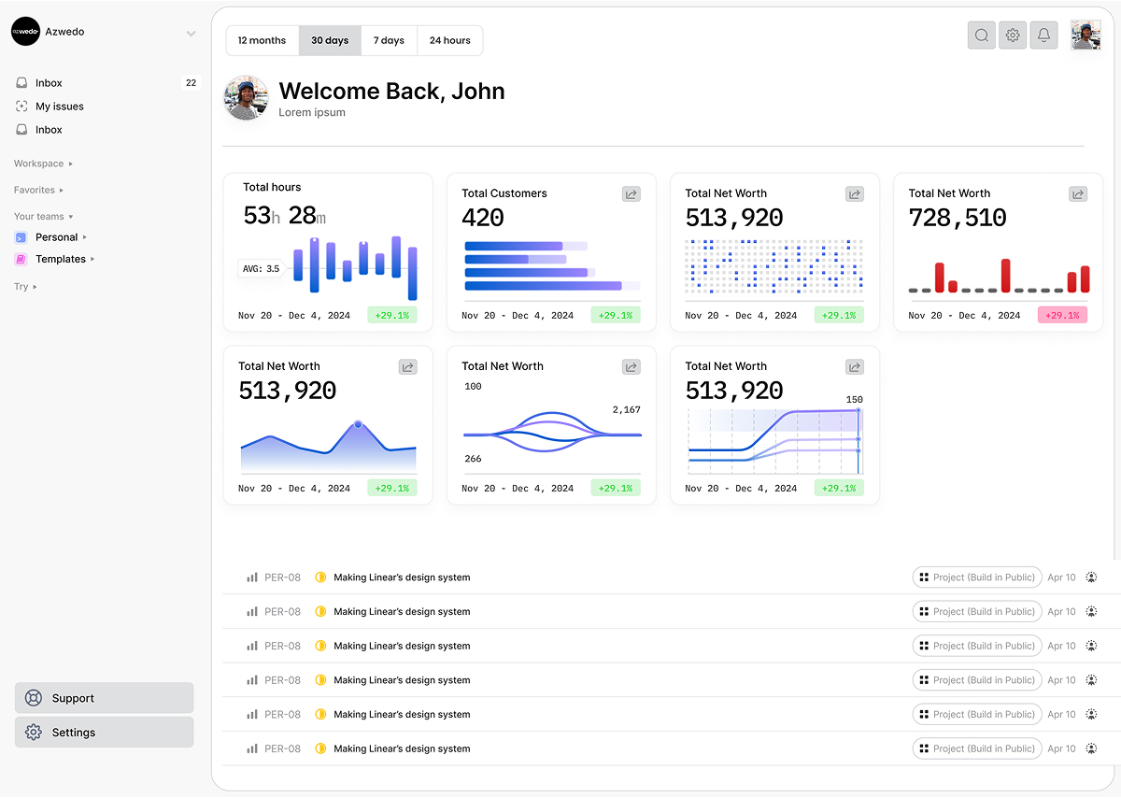Click priority bars icon in first issue row

(252, 577)
